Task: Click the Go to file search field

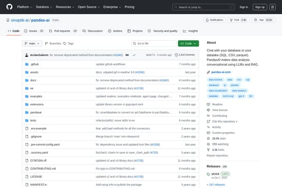Action: pyautogui.click(x=154, y=44)
